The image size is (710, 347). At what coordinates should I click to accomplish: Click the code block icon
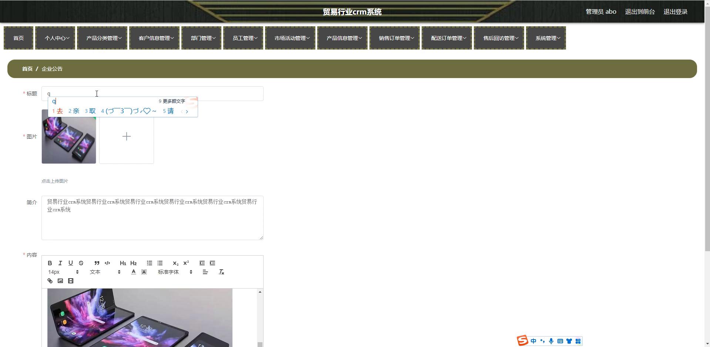tap(107, 263)
